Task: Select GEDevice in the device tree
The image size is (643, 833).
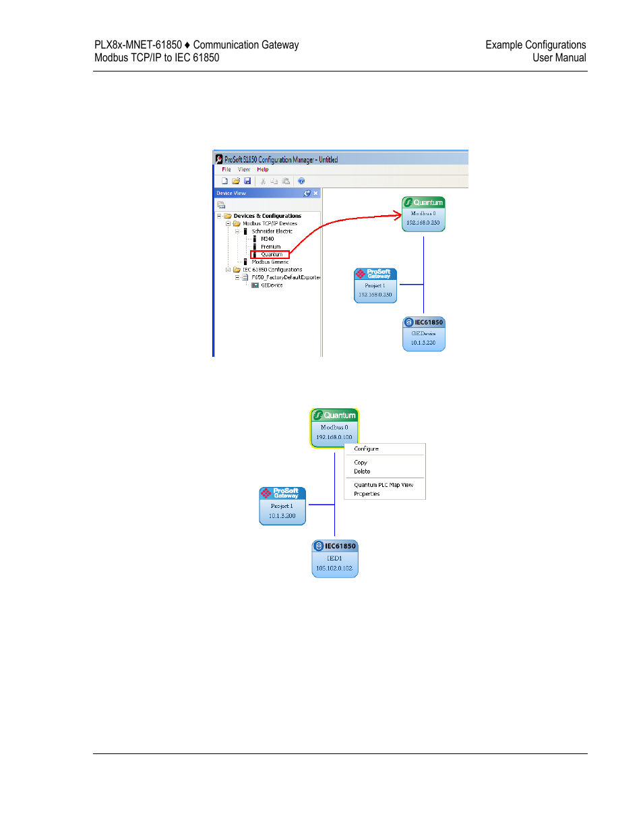Action: coord(272,286)
